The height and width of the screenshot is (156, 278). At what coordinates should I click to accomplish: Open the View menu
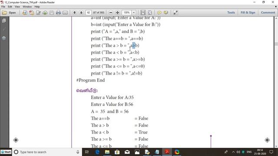17,7
